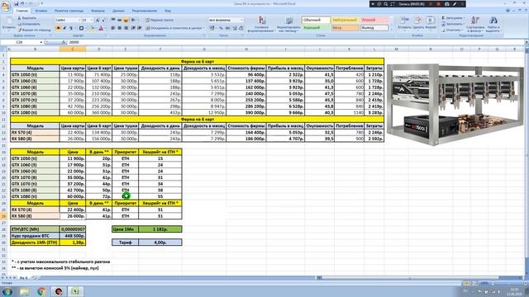Viewport: 529px width, 297px height.
Task: Decrease cell indent
Action: 133,28
